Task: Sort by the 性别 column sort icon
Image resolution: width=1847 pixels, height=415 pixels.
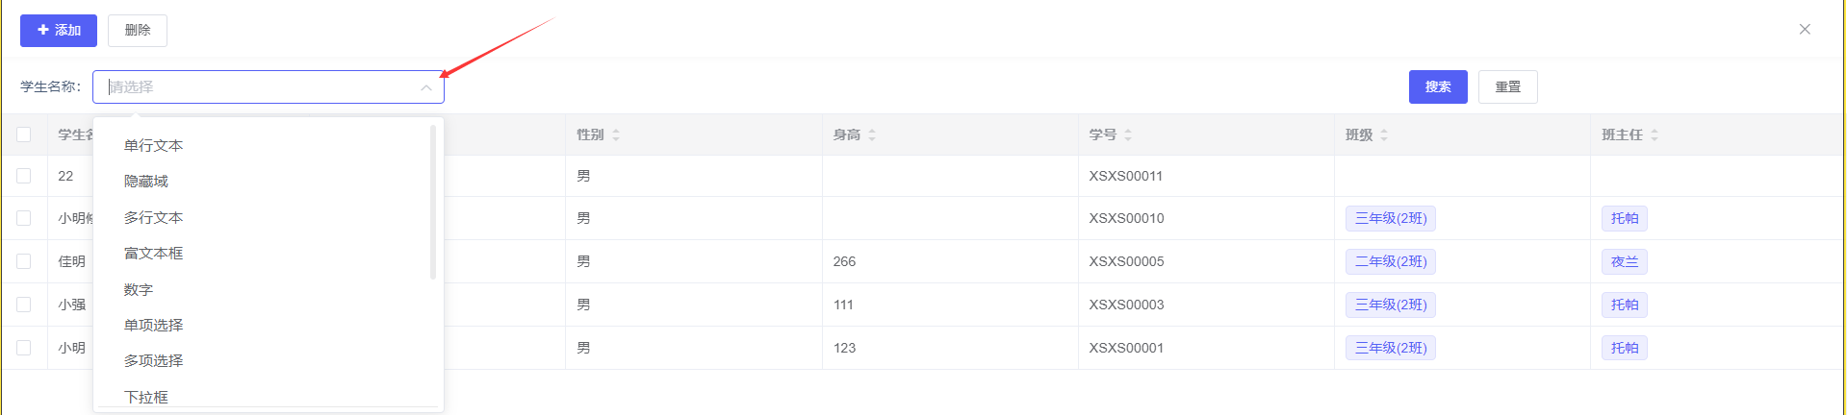Action: pos(616,135)
